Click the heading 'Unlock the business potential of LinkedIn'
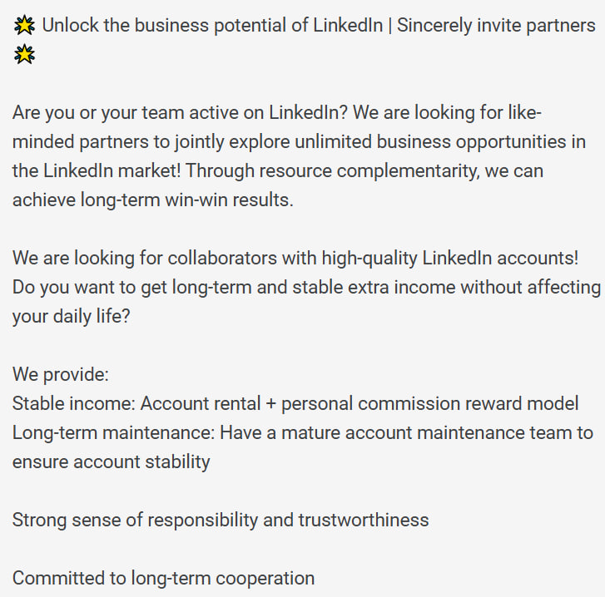Viewport: 605px width, 597px height. [x=212, y=26]
